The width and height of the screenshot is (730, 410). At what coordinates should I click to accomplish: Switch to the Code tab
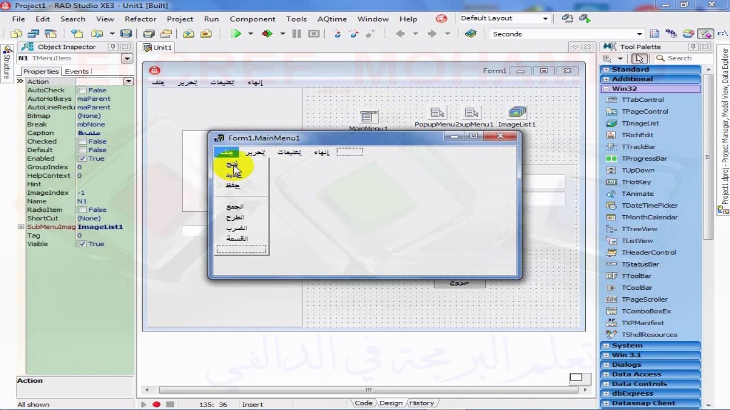pos(363,403)
